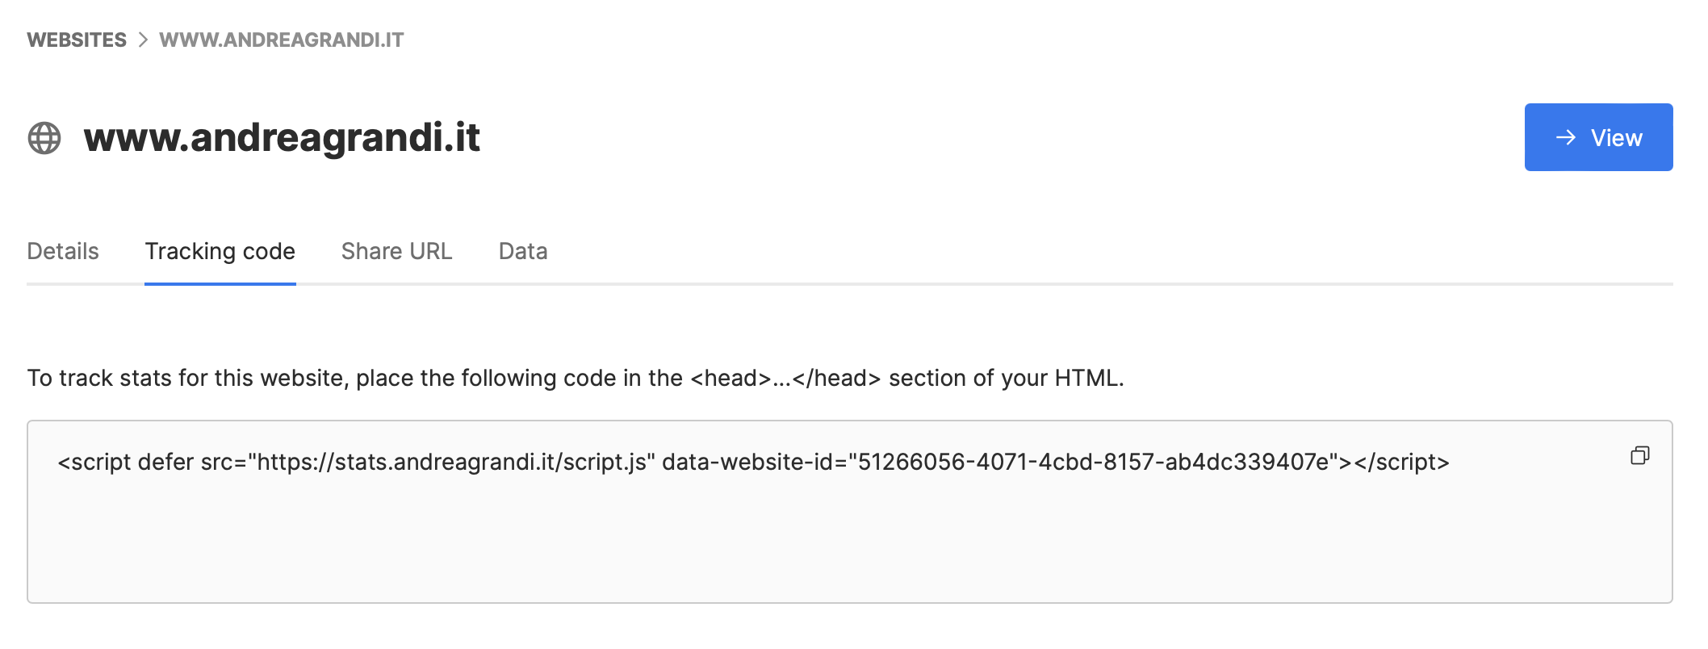Screen dimensions: 1708x649
Task: Select the Tracking code tab
Action: tap(220, 251)
